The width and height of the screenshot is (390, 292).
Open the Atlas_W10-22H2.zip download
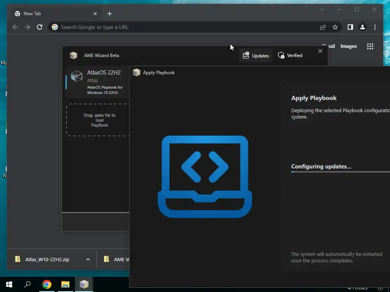47,259
